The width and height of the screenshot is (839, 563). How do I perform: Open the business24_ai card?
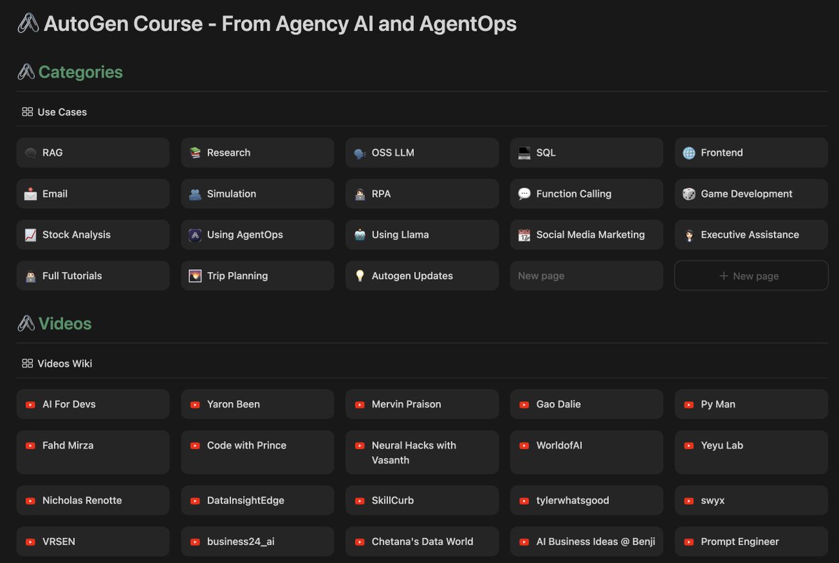257,541
